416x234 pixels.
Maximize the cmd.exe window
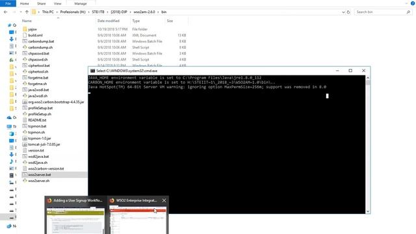tap(350, 71)
